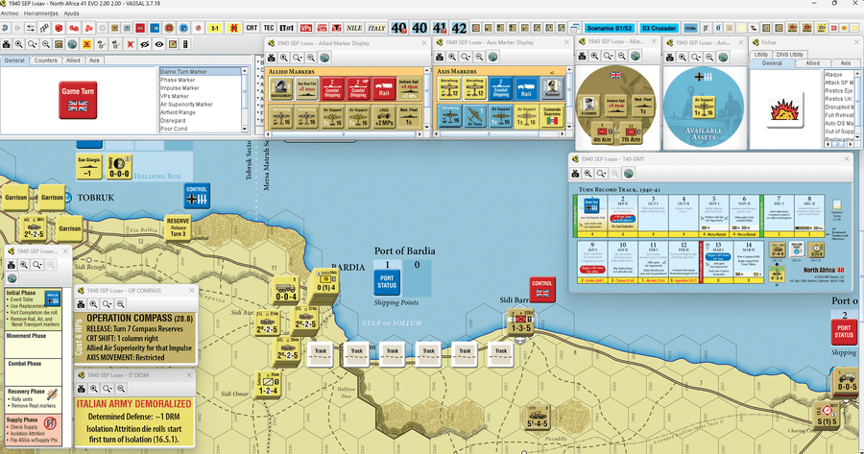Switch to the Utility tab in Fichas
Screen dimensions: 864x454
click(761, 55)
